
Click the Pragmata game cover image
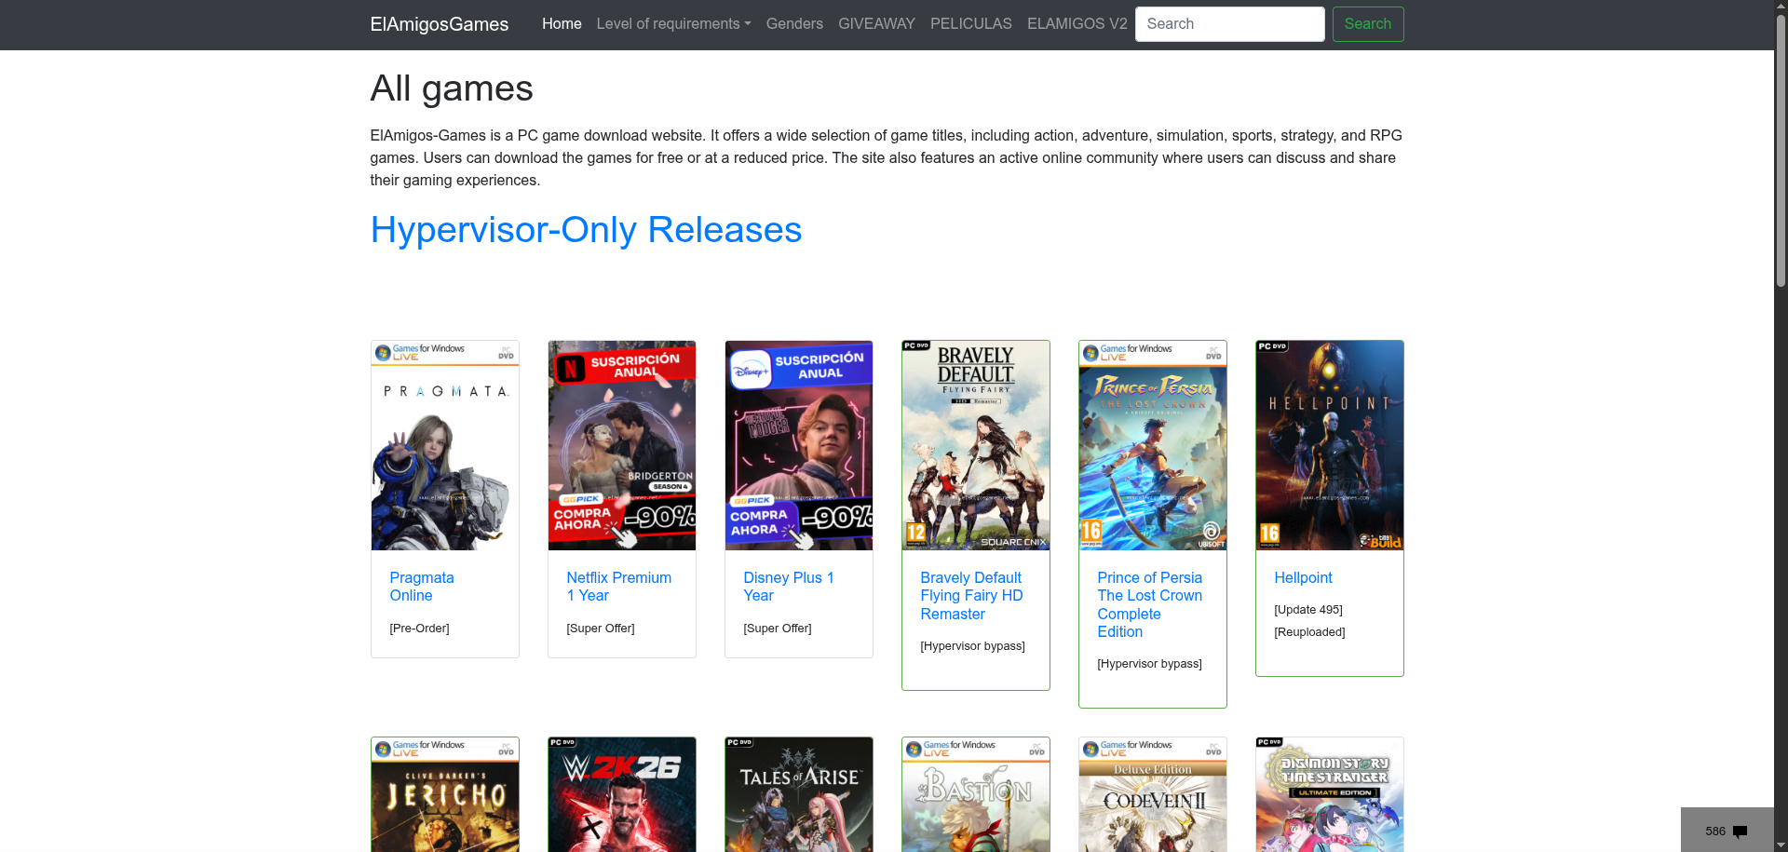(444, 445)
